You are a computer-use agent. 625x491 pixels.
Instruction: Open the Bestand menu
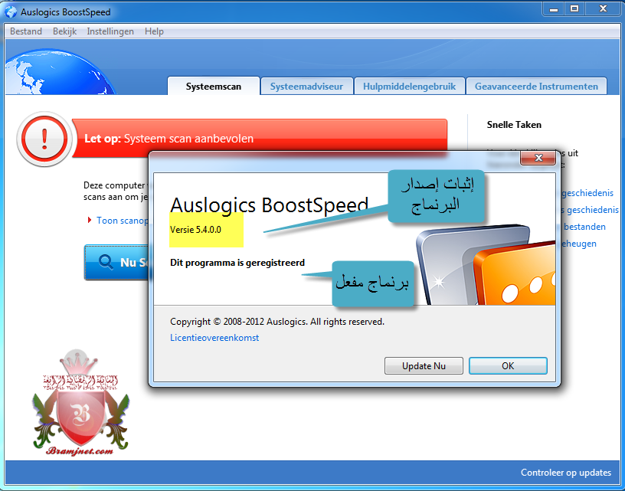pyautogui.click(x=26, y=31)
